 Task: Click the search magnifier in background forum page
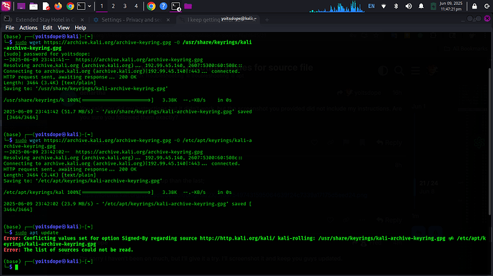[x=399, y=71]
